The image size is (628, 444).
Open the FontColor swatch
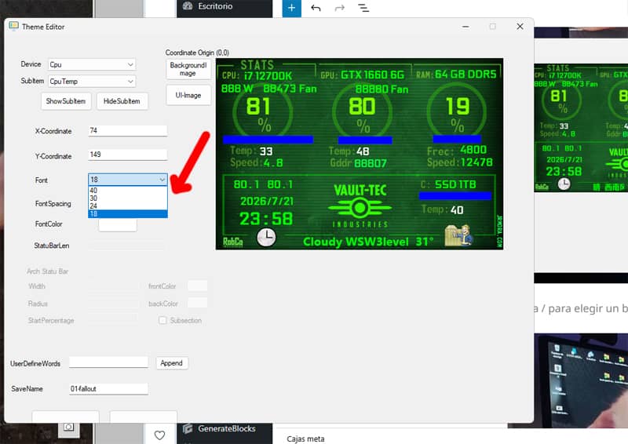pos(118,224)
